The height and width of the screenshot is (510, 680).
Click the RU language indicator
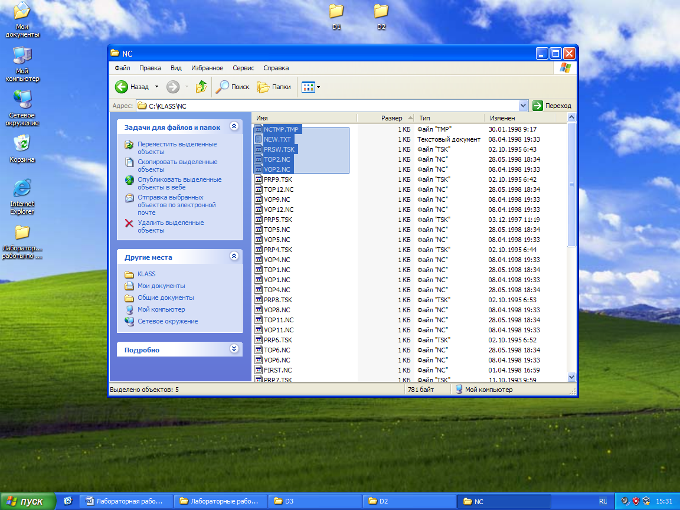[x=603, y=501]
